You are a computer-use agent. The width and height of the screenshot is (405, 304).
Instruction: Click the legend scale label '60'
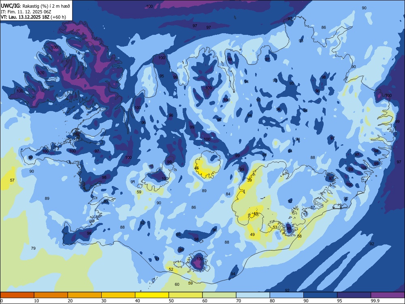pyautogui.click(x=205, y=301)
